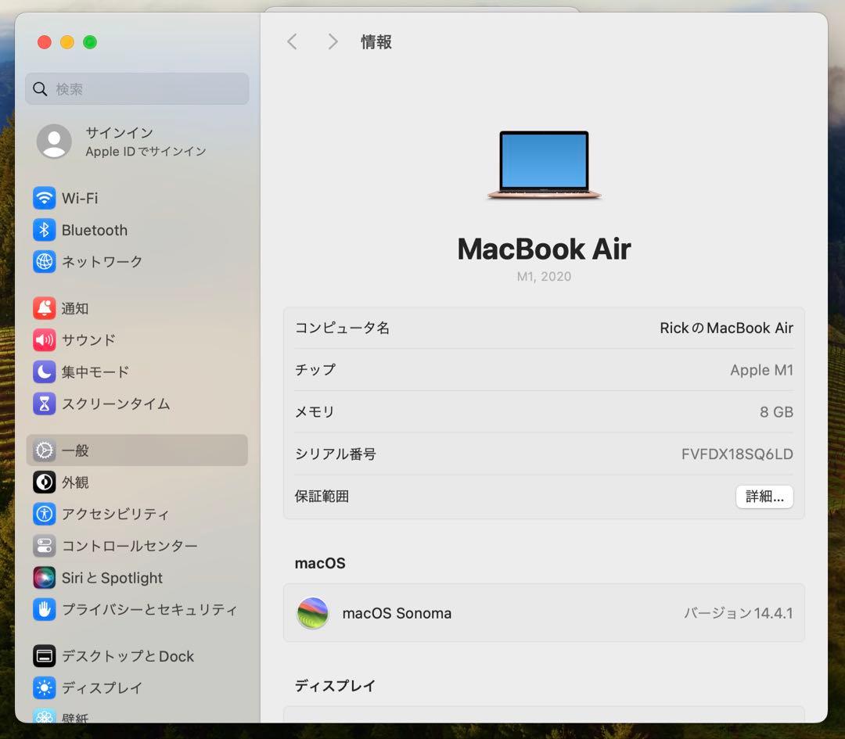Open プライバシーとセキュリティ settings
Screen dimensions: 845x739
point(45,610)
